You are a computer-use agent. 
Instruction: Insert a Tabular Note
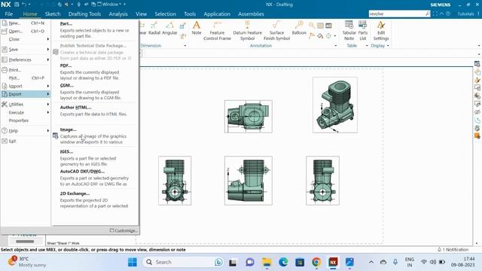tap(349, 30)
